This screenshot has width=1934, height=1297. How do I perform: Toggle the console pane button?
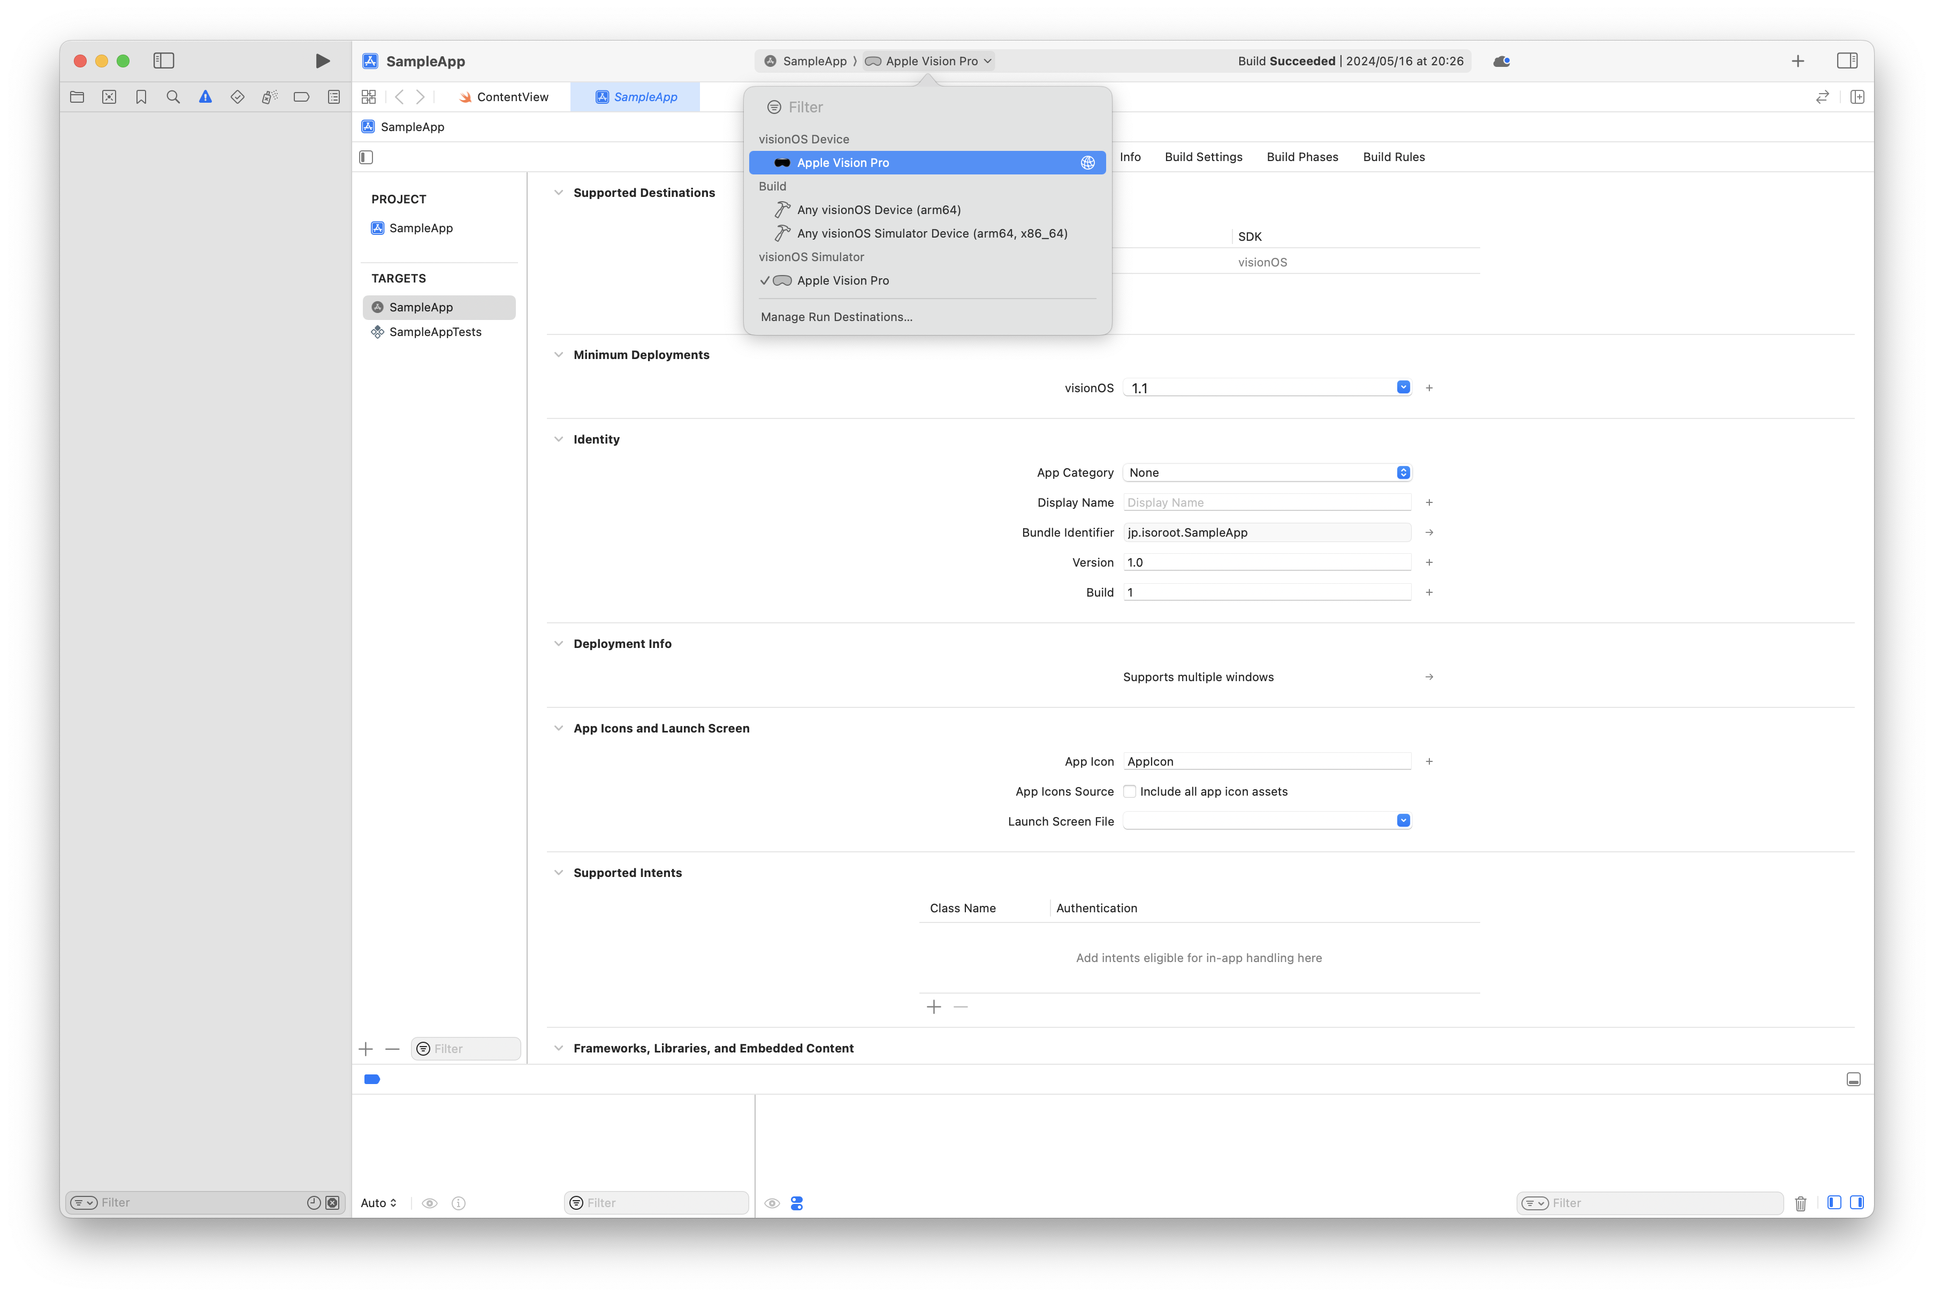[1857, 1203]
